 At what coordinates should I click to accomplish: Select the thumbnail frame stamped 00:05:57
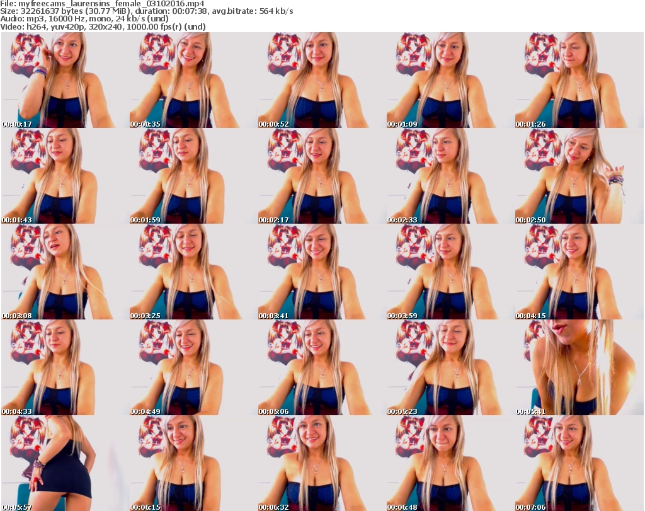click(x=65, y=463)
